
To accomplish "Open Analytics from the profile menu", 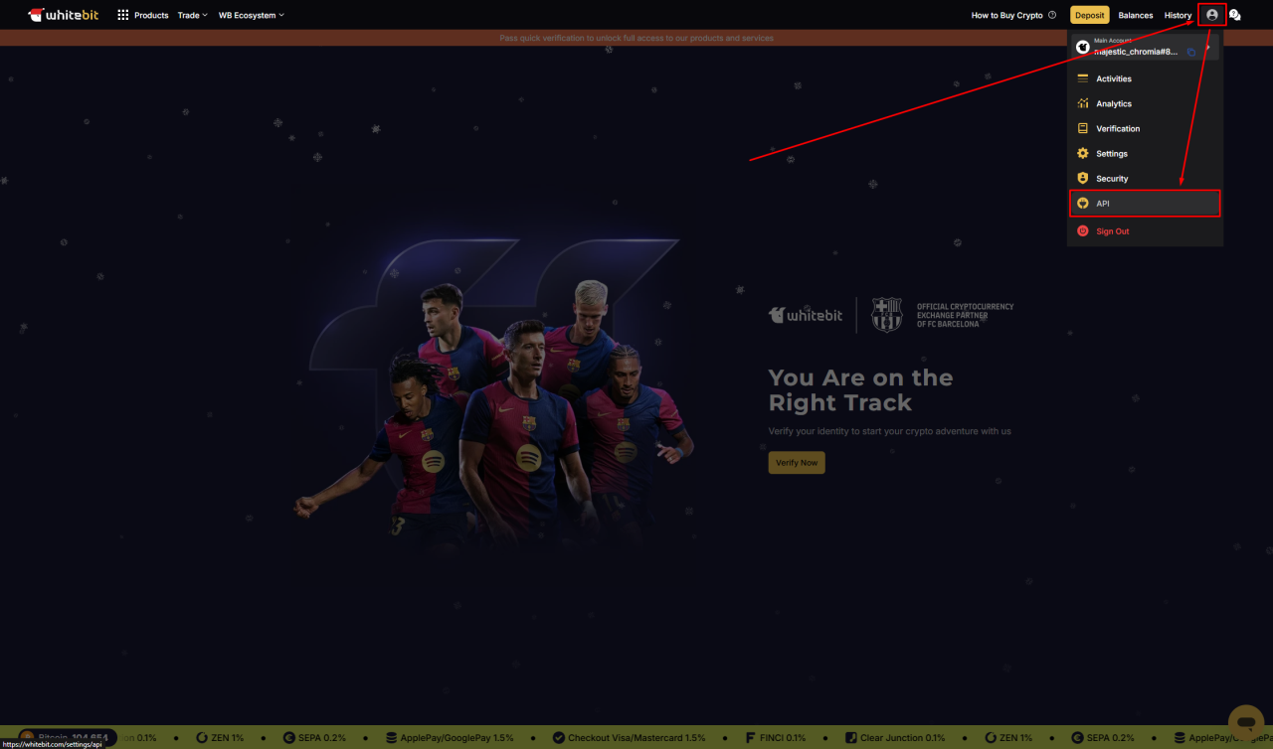I will pos(1113,104).
